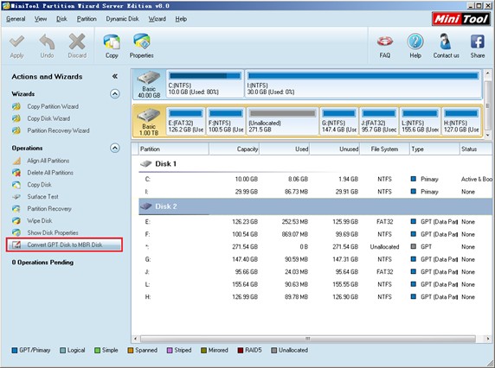Screen dimensions: 495x368
Task: Click the GPT/Primary legend color box
Action: click(14, 351)
